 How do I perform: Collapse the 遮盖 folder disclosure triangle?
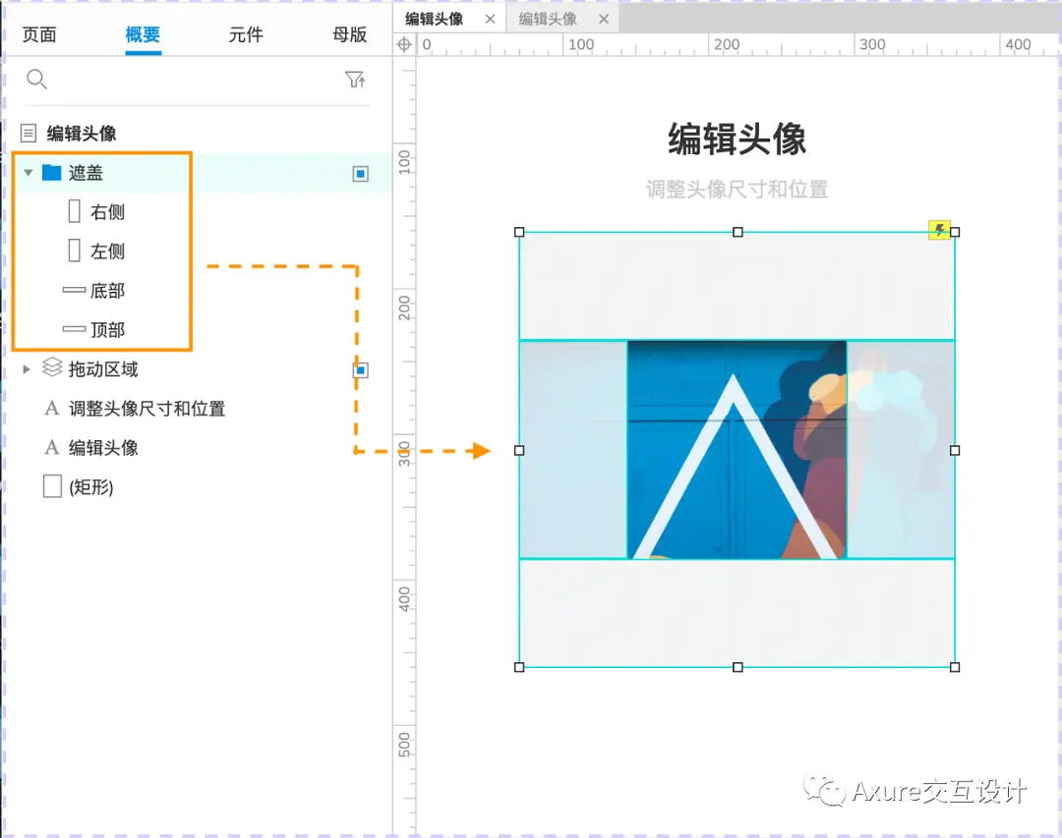tap(28, 172)
